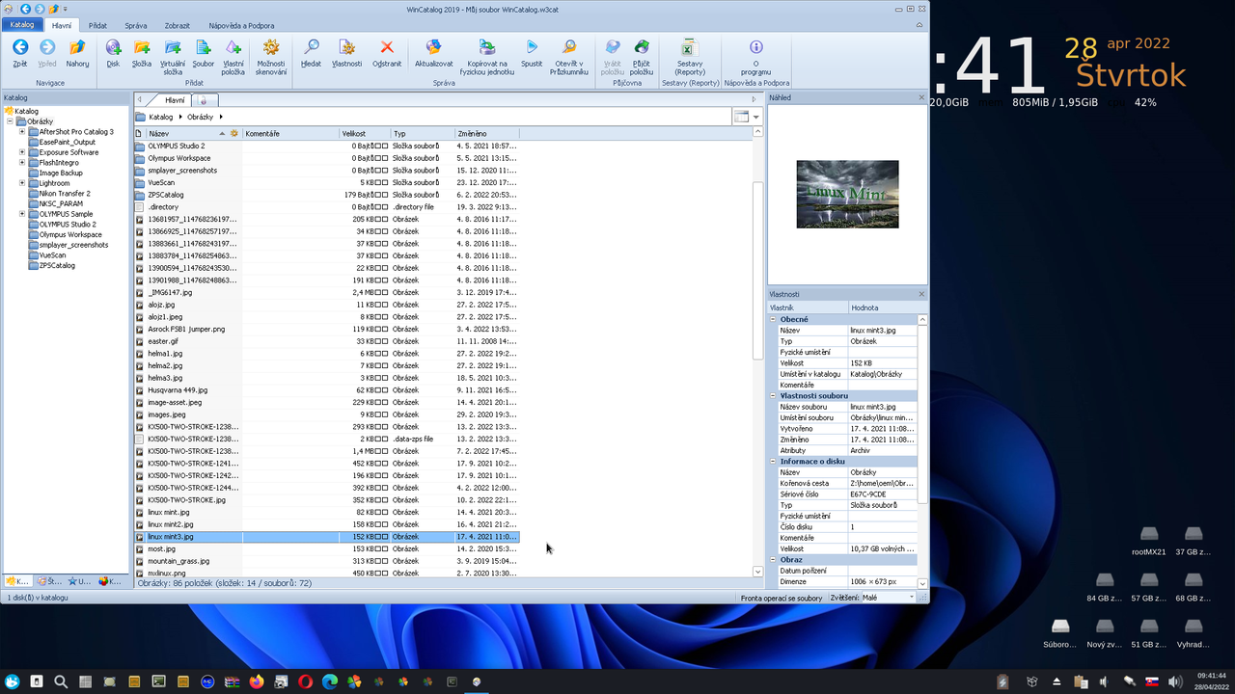Click the red Odstranit delete icon
Image resolution: width=1235 pixels, height=694 pixels.
[387, 47]
